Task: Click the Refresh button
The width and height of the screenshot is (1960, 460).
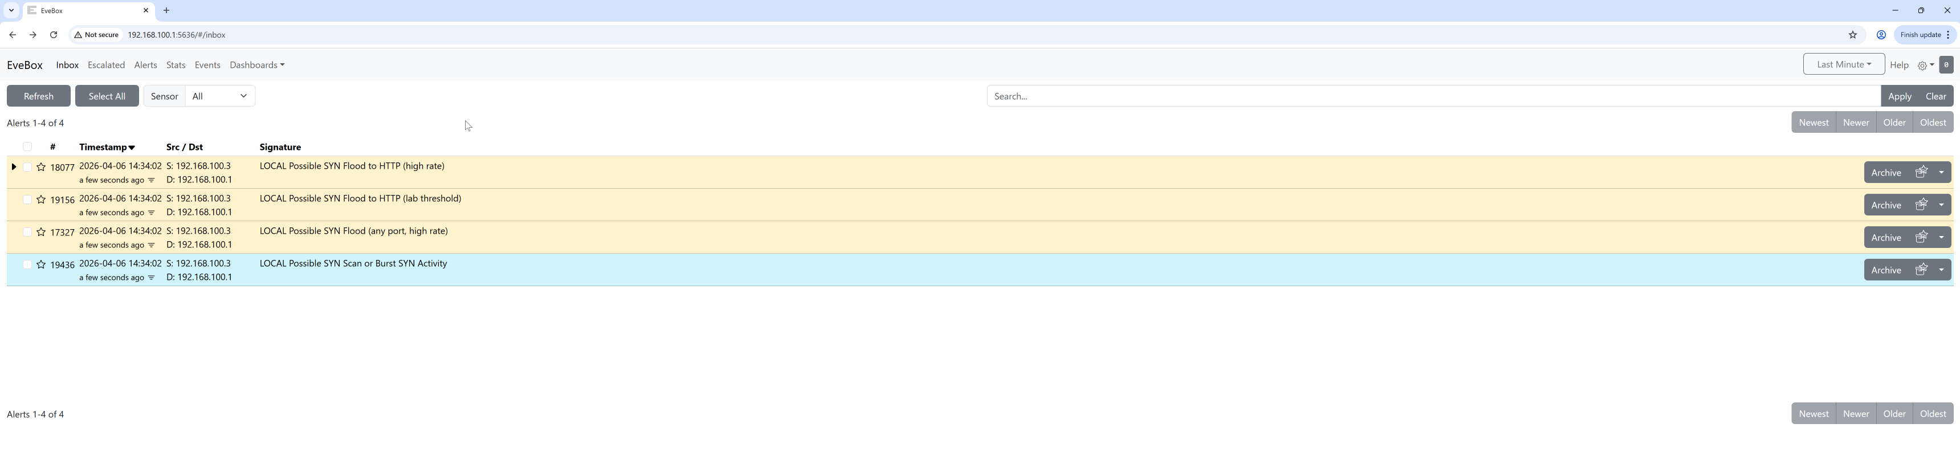Action: 39,96
